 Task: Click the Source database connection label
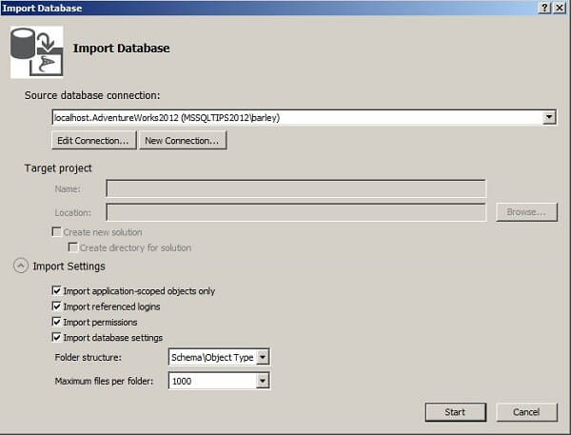92,95
